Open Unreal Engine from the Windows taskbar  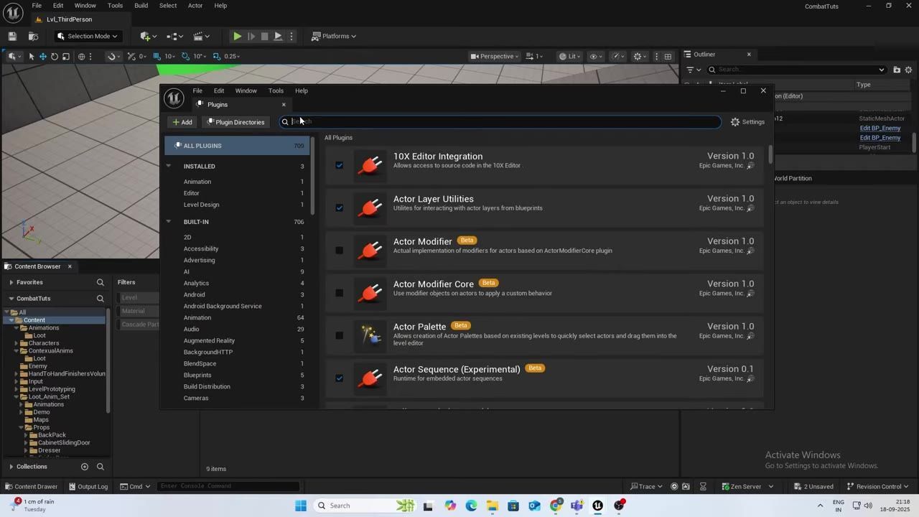(x=597, y=506)
